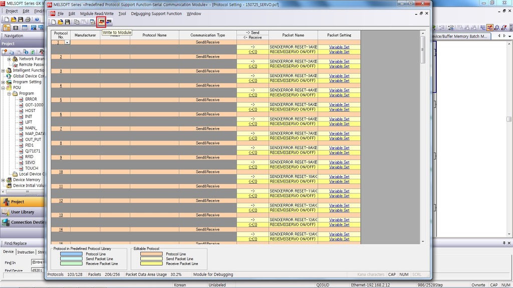Select the TOUCH program in the tree
This screenshot has width=513, height=288.
coord(32,168)
